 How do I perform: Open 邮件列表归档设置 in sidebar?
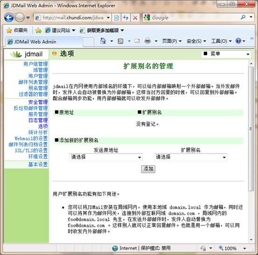click(x=28, y=145)
